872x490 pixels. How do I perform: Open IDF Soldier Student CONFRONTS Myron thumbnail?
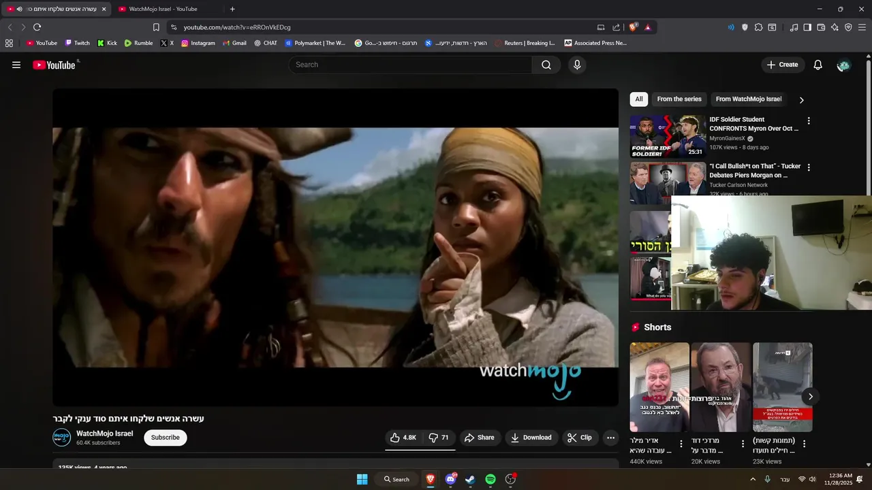[668, 136]
